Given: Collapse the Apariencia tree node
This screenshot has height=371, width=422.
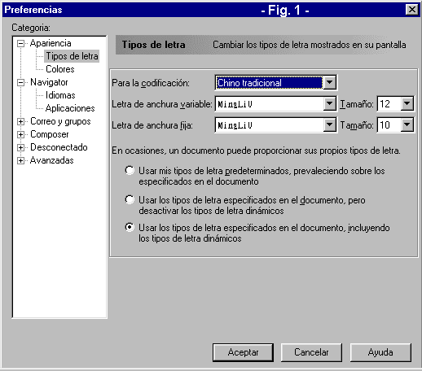Looking at the screenshot, I should tap(20, 43).
